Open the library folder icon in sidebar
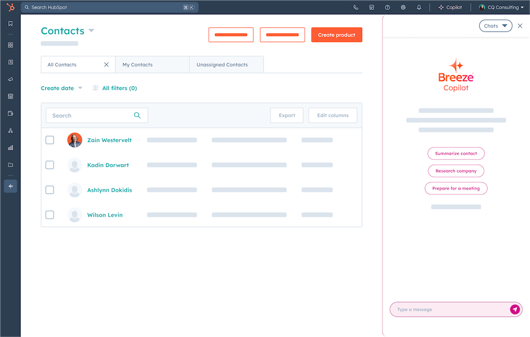 (x=10, y=165)
